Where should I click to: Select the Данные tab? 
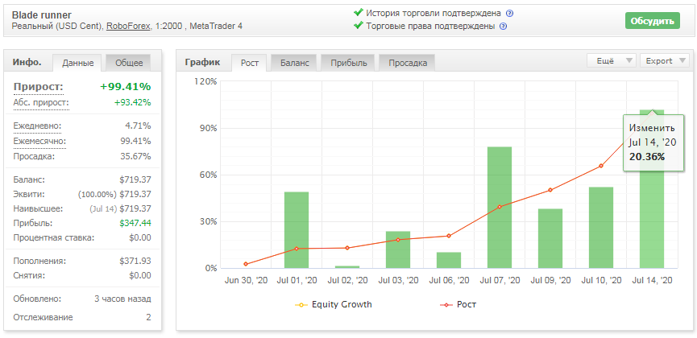(x=78, y=63)
